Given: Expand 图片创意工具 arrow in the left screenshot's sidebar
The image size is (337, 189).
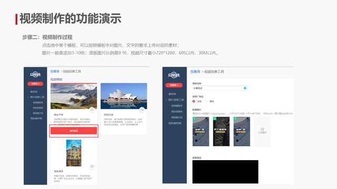Looking at the screenshot, I should [x=28, y=97].
